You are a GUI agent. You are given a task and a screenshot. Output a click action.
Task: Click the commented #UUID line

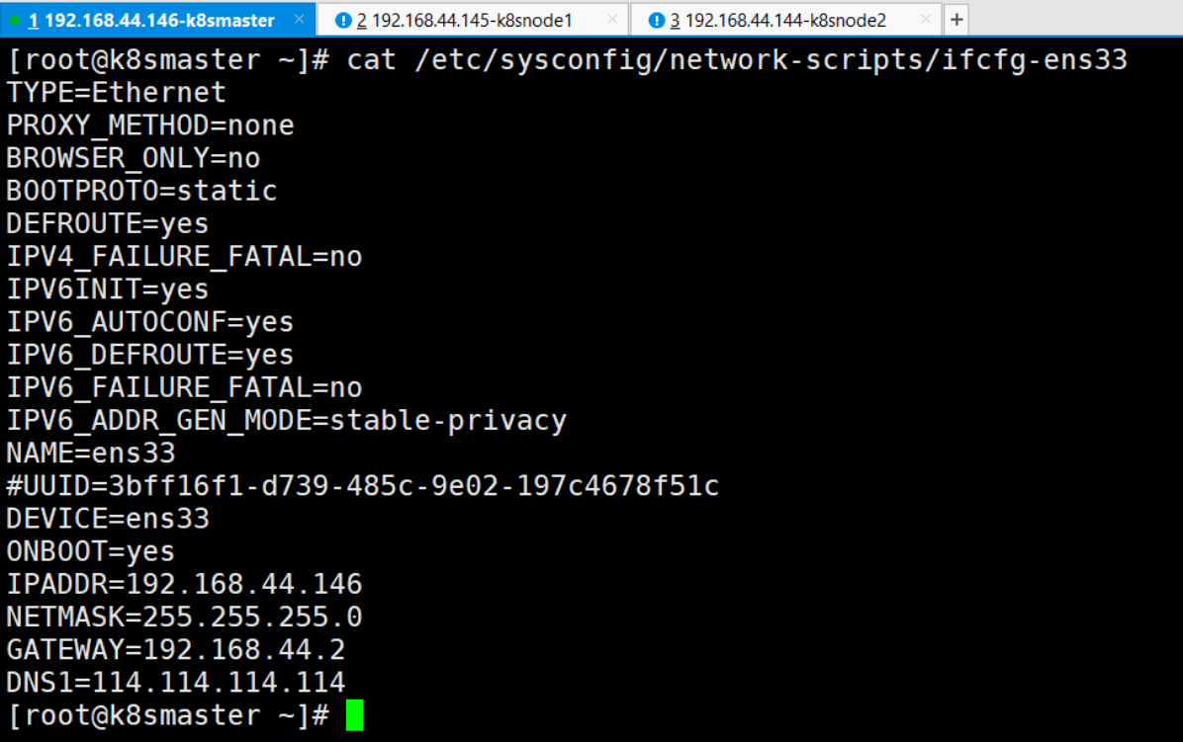coord(363,486)
